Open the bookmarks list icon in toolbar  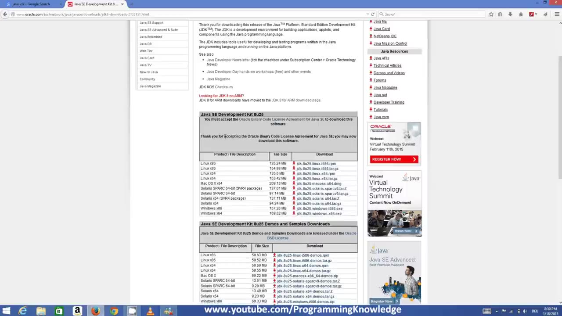[500, 14]
